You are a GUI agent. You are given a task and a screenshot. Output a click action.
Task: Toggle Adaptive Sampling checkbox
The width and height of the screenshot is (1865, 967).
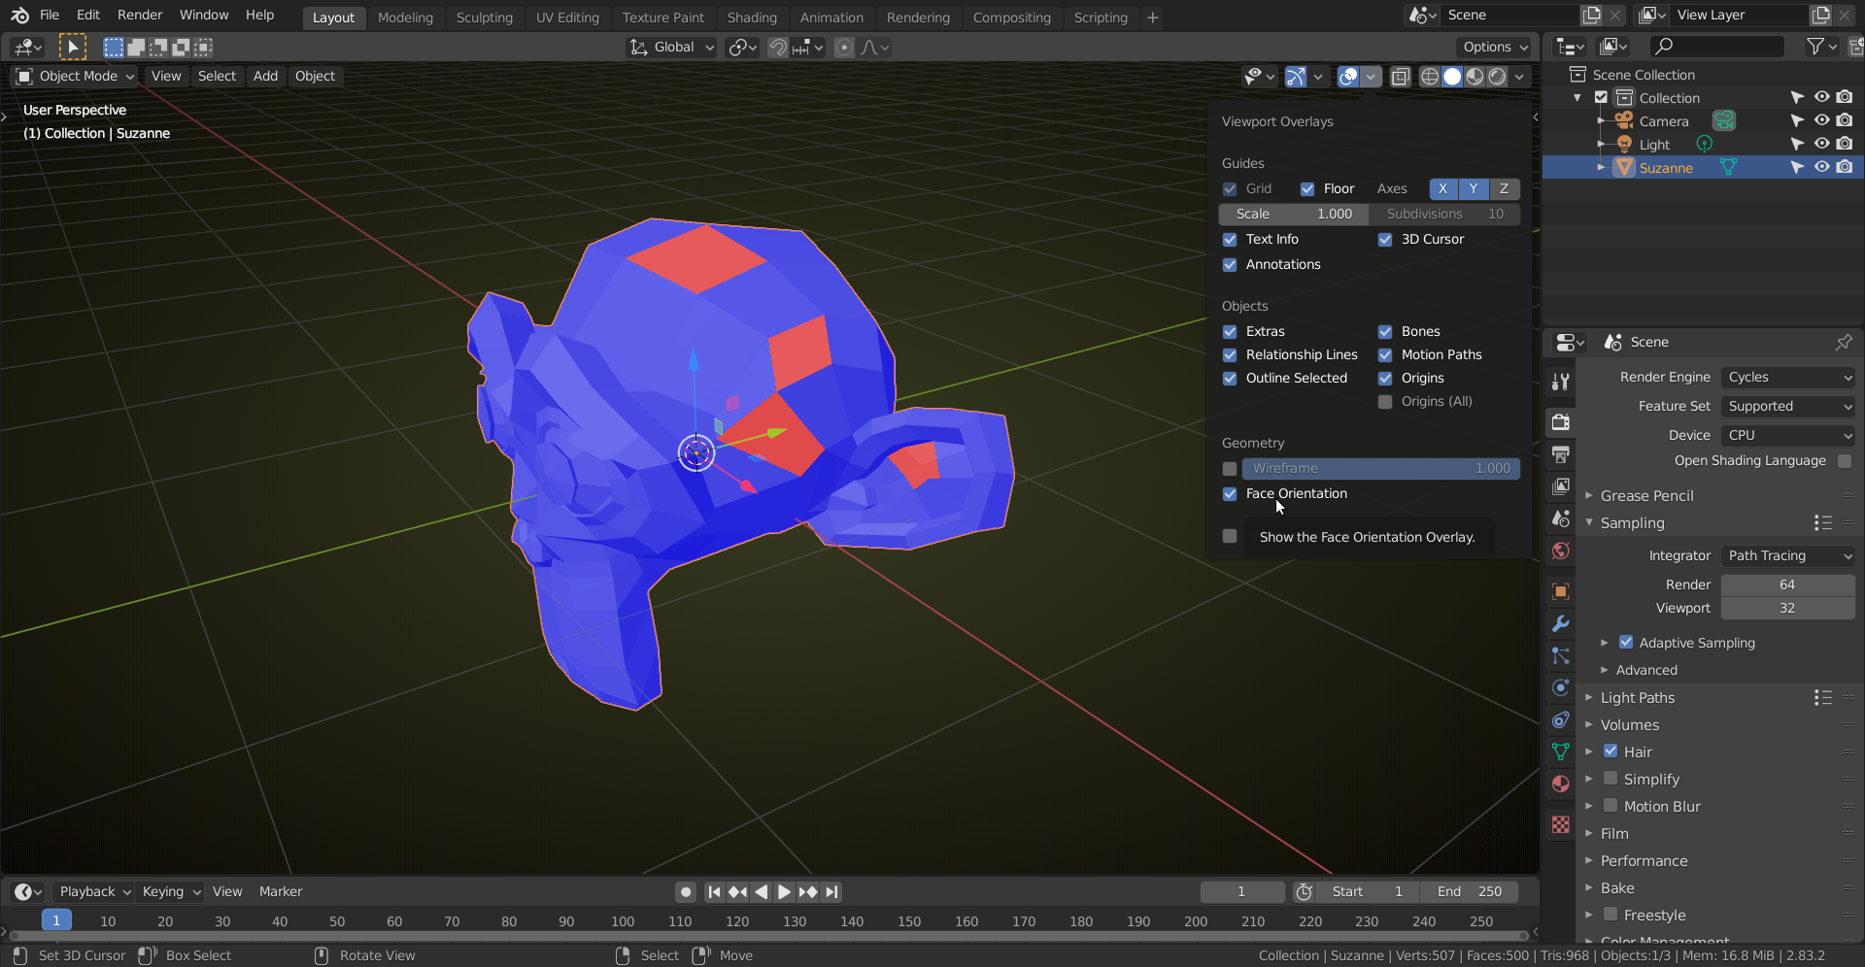tap(1626, 643)
